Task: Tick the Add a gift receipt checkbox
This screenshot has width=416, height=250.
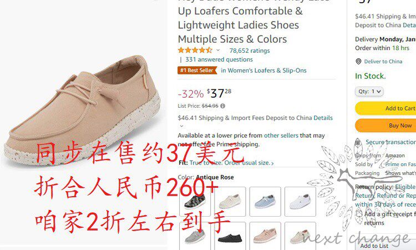Action: (359, 214)
